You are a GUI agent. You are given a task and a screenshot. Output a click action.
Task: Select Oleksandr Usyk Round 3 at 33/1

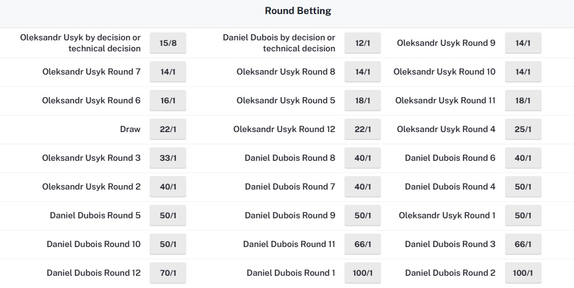168,158
